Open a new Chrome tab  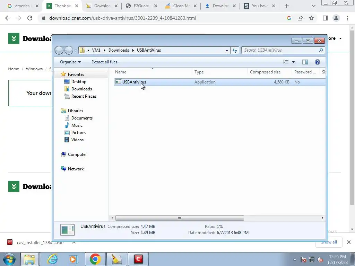pyautogui.click(x=287, y=6)
